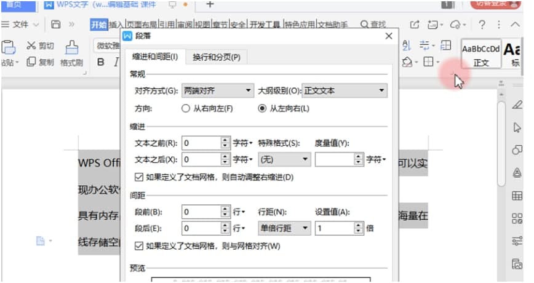The width and height of the screenshot is (534, 283).
Task: Select the 从左向右(L) direction radio button
Action: pyautogui.click(x=262, y=109)
